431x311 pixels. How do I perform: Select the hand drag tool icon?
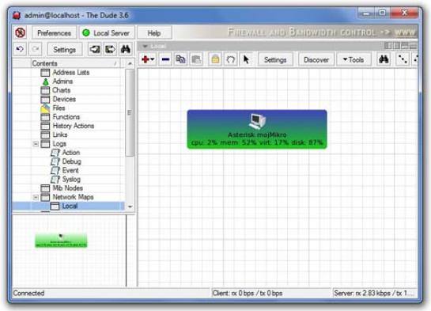pos(230,59)
